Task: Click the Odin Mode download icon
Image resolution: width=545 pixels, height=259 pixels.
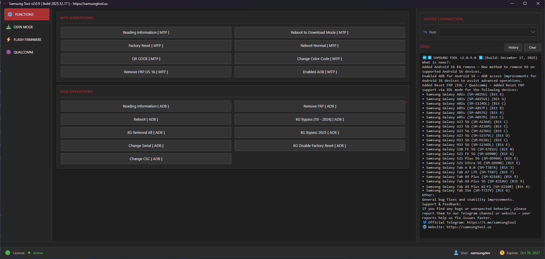Action: point(9,27)
